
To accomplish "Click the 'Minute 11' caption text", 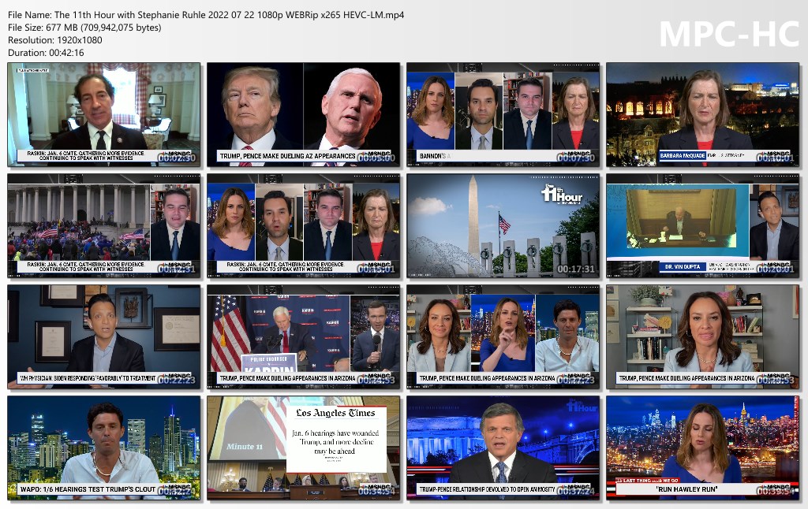I will 245,446.
